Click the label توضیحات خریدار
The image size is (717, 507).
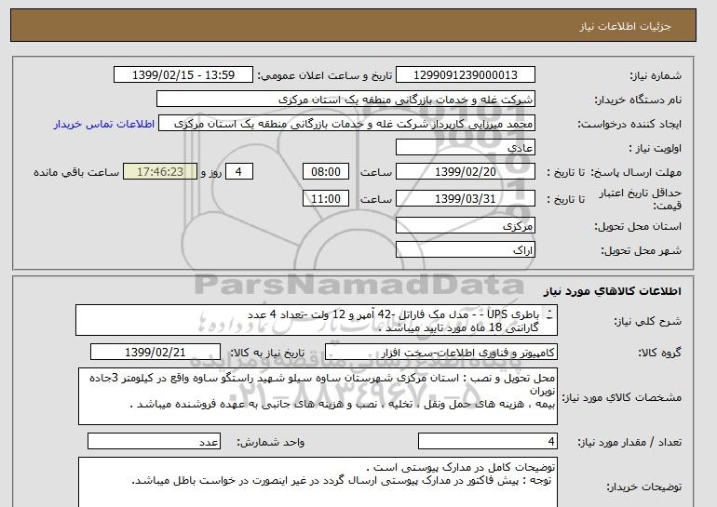point(644,487)
